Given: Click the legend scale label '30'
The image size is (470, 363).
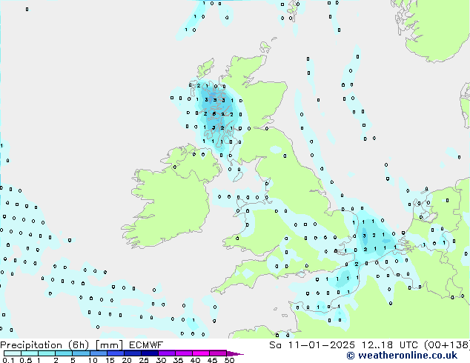Looking at the screenshot, I should (x=161, y=360).
